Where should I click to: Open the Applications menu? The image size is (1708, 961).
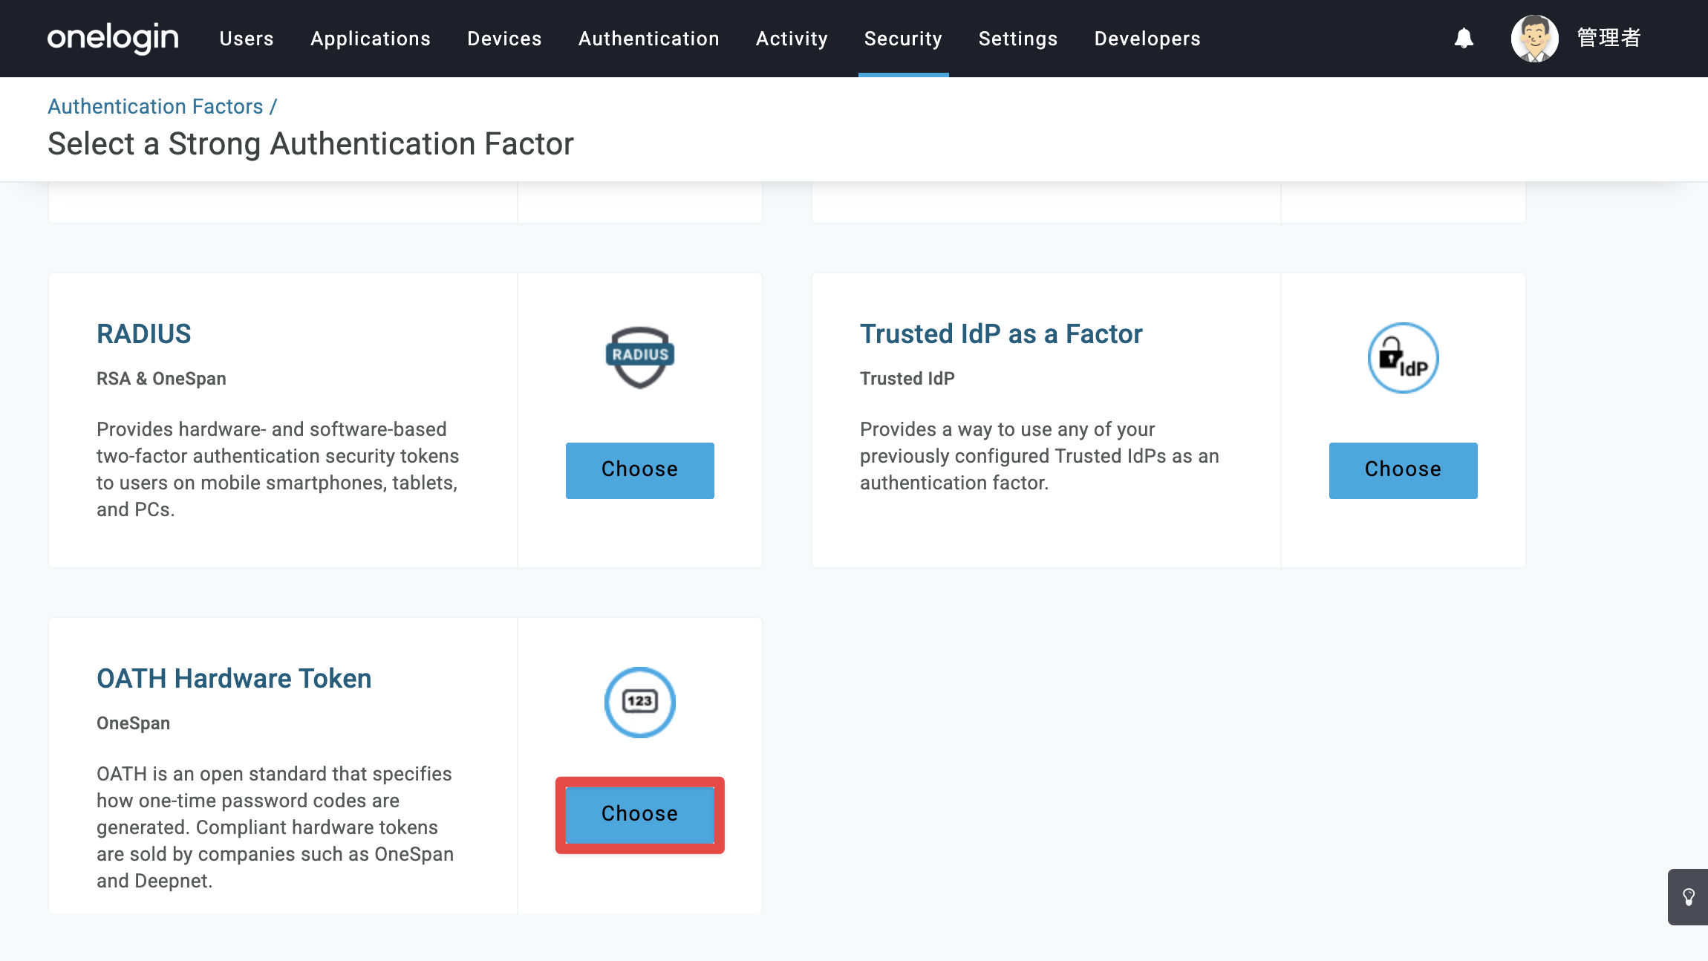371,39
